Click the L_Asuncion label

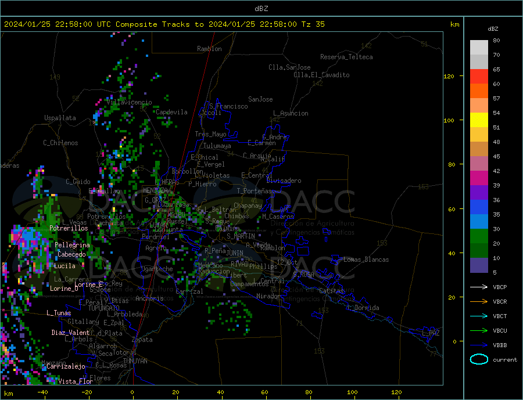coord(291,113)
